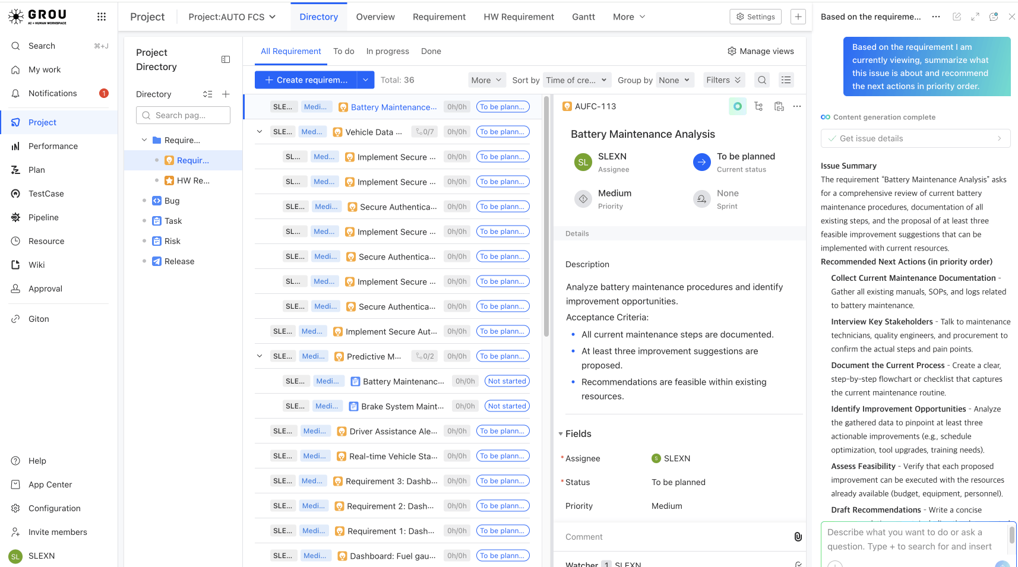Open the More tabs dropdown
This screenshot has height=567, width=1018.
(x=629, y=17)
